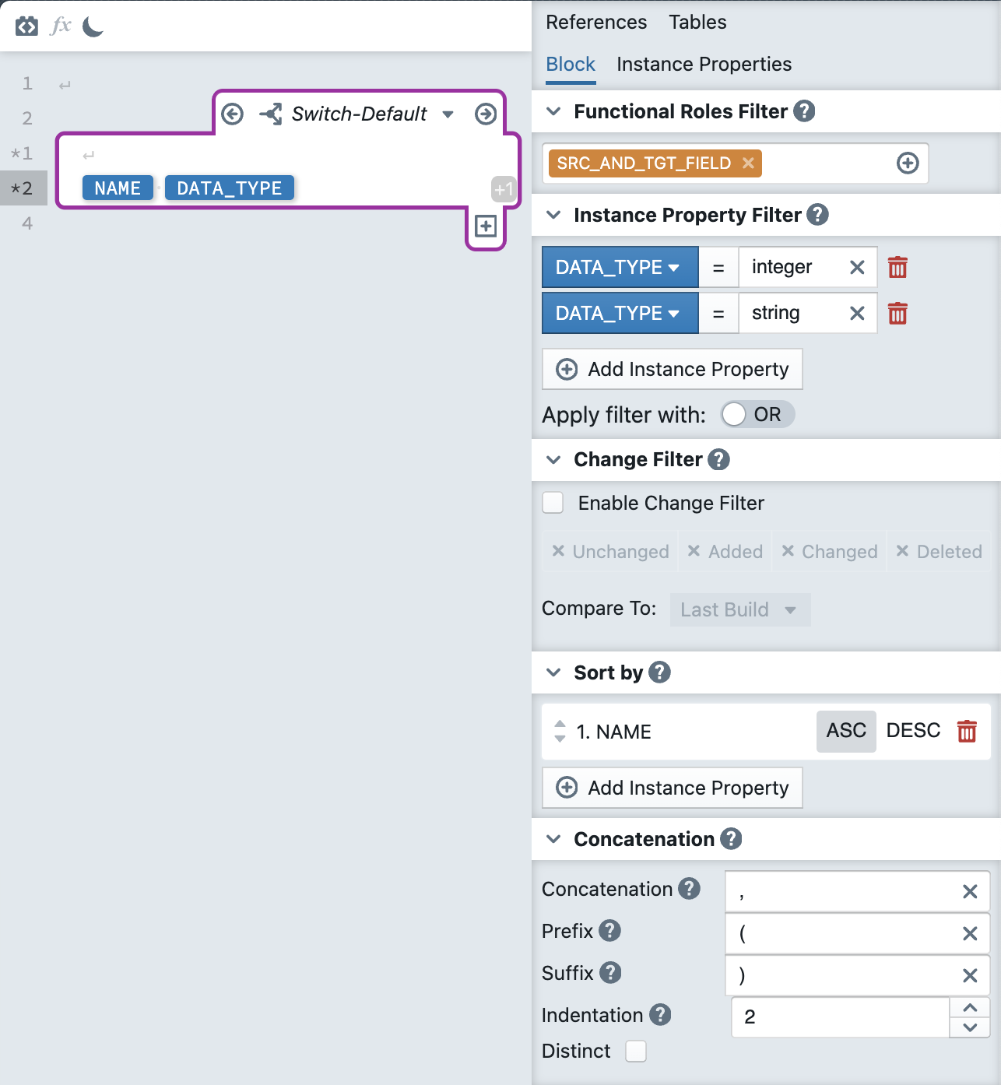The height and width of the screenshot is (1085, 1001).
Task: Click the fx formula icon
Action: pyautogui.click(x=61, y=26)
